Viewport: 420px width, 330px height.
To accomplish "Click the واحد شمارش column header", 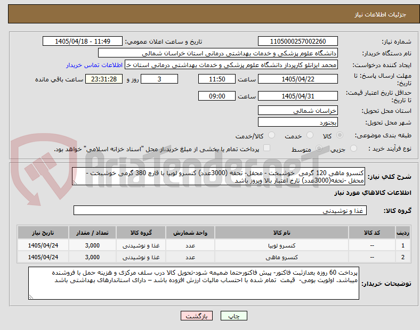I will tap(190, 233).
